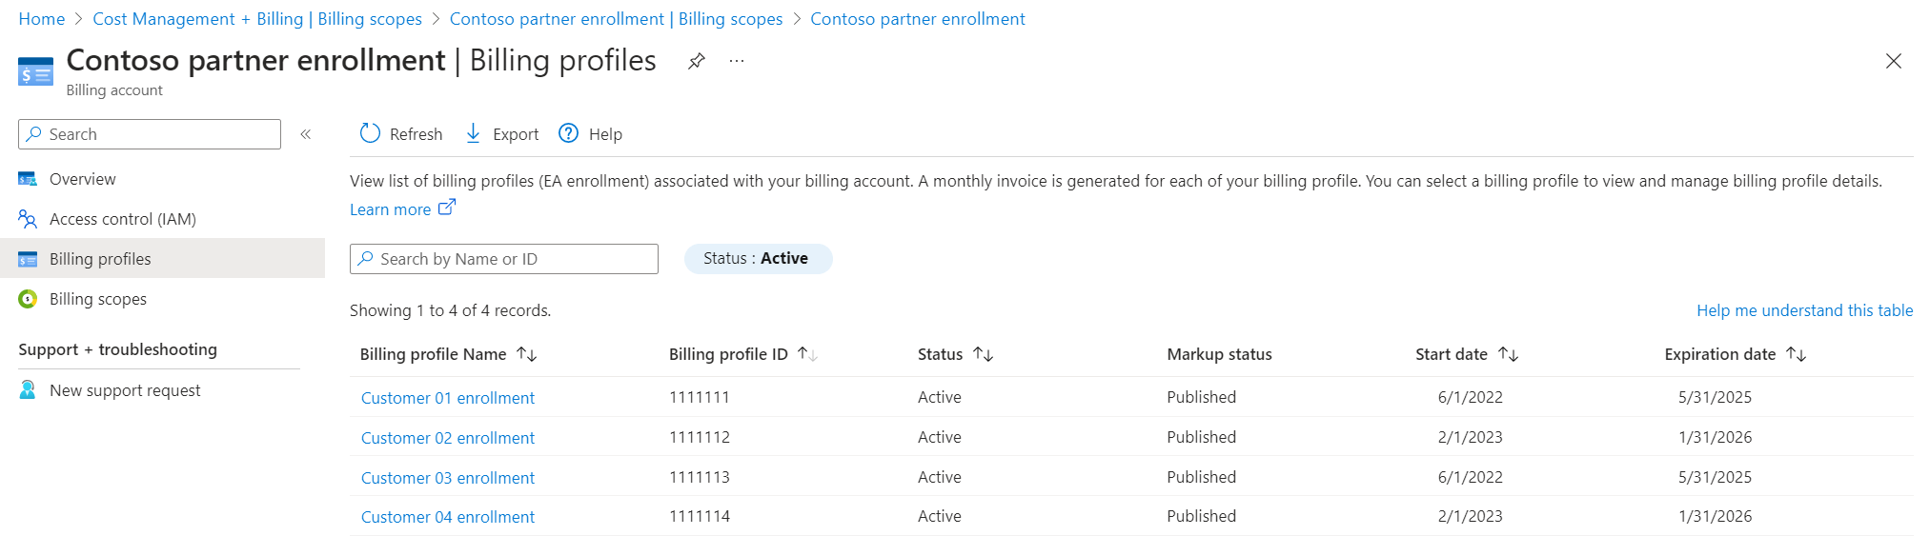Open Customer 04 enrollment profile
Image resolution: width=1930 pixels, height=536 pixels.
tap(448, 517)
